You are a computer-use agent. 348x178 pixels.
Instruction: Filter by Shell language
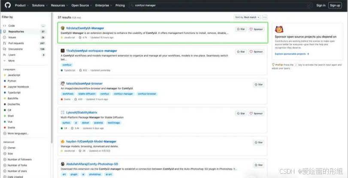point(11,116)
